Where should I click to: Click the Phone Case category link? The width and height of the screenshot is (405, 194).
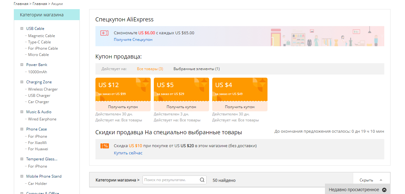(x=36, y=129)
